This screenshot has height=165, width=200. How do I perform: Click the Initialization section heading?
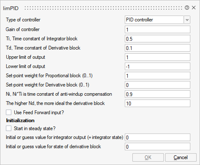coord(20,120)
